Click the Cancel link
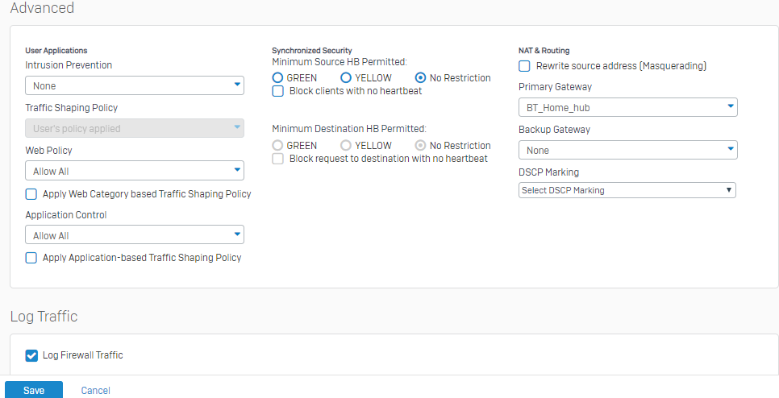779x398 pixels. tap(95, 391)
